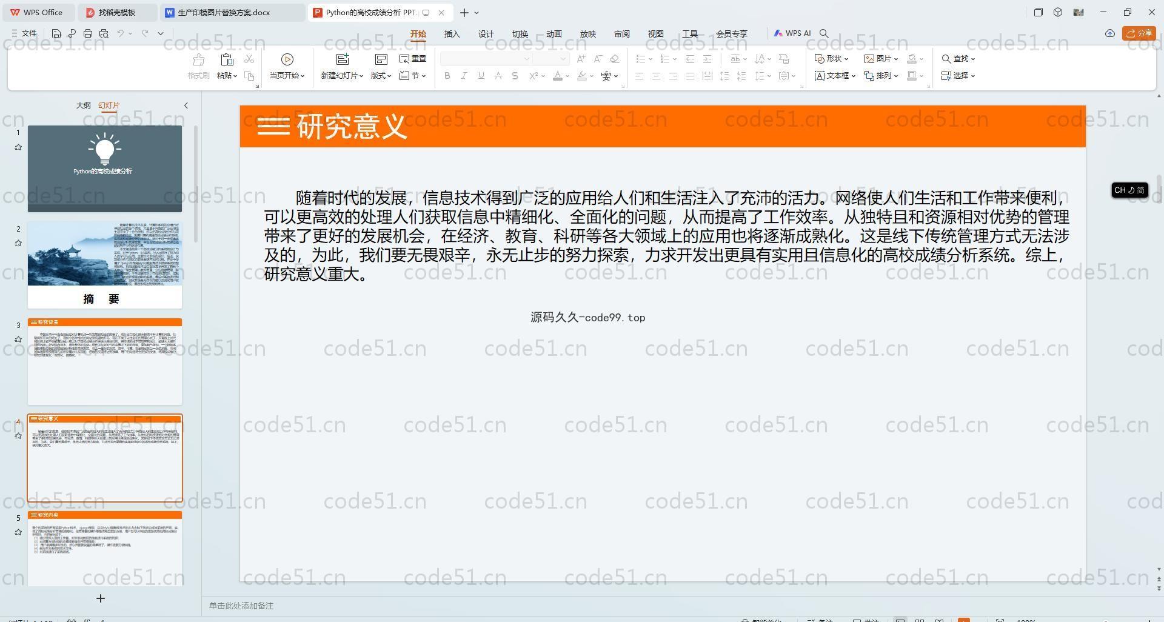Click the Print icon in quick access toolbar
The image size is (1164, 622).
click(88, 33)
